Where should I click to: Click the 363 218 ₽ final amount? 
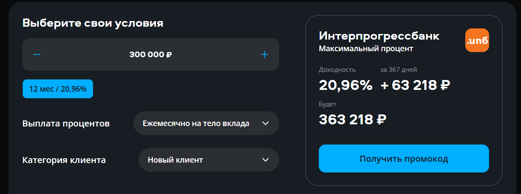pyautogui.click(x=353, y=119)
